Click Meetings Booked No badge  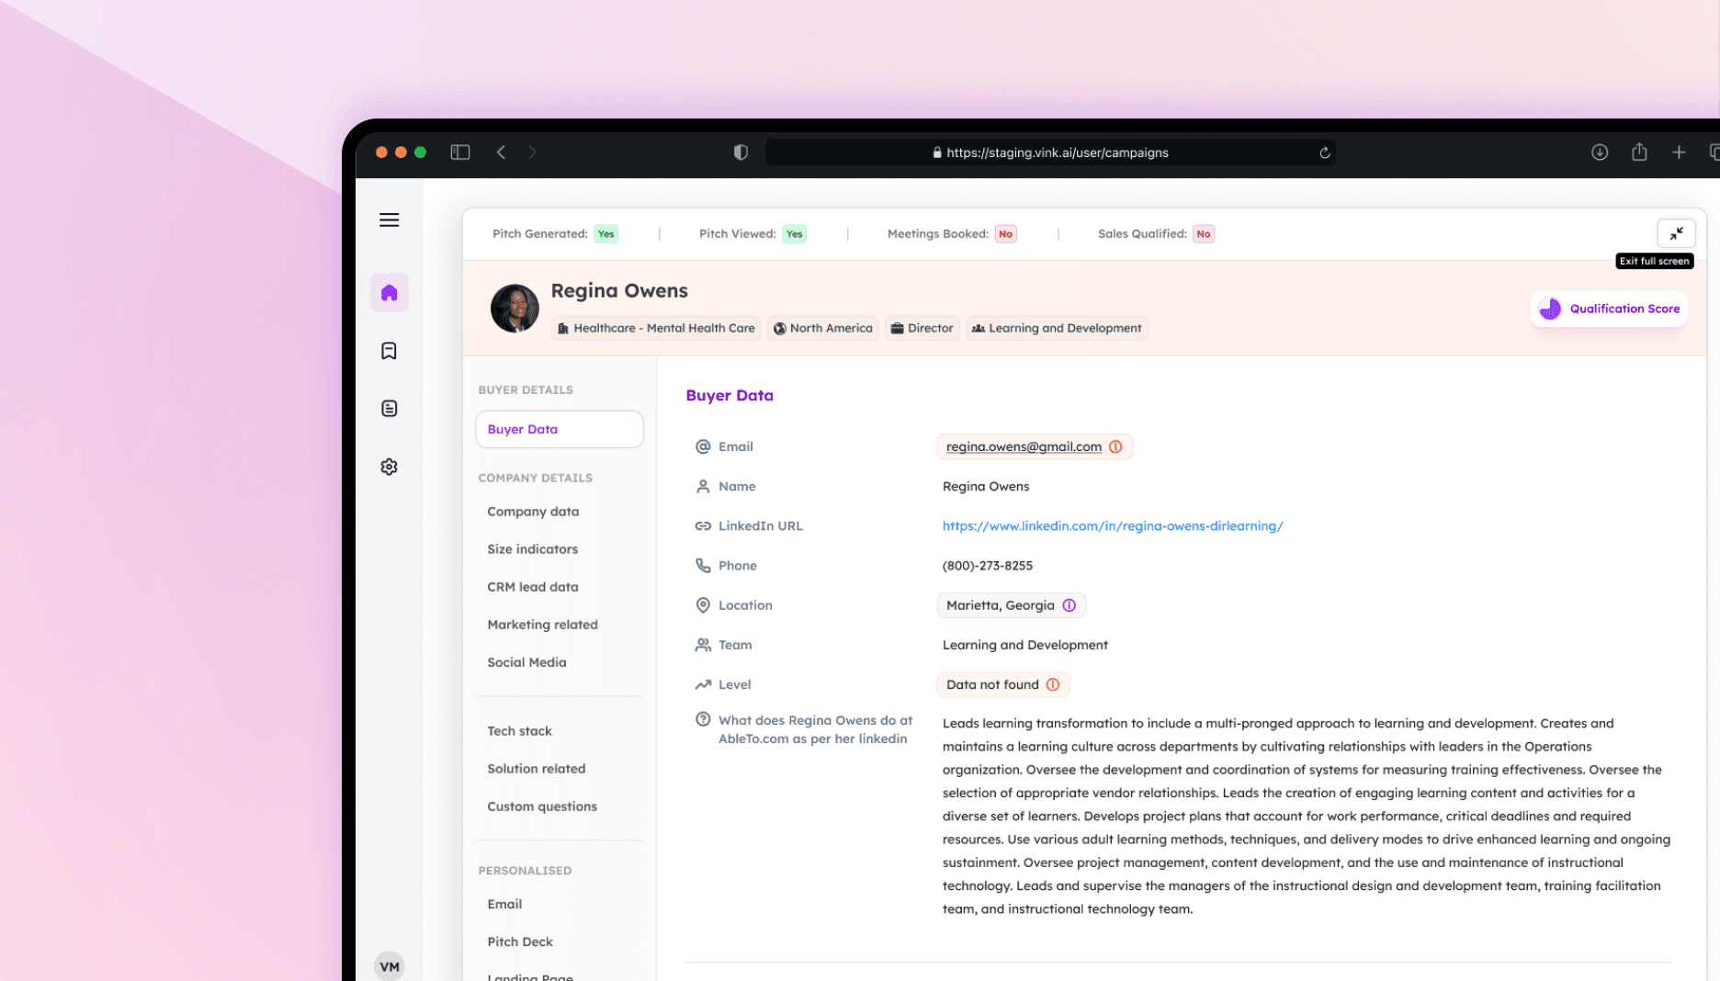coord(1006,234)
